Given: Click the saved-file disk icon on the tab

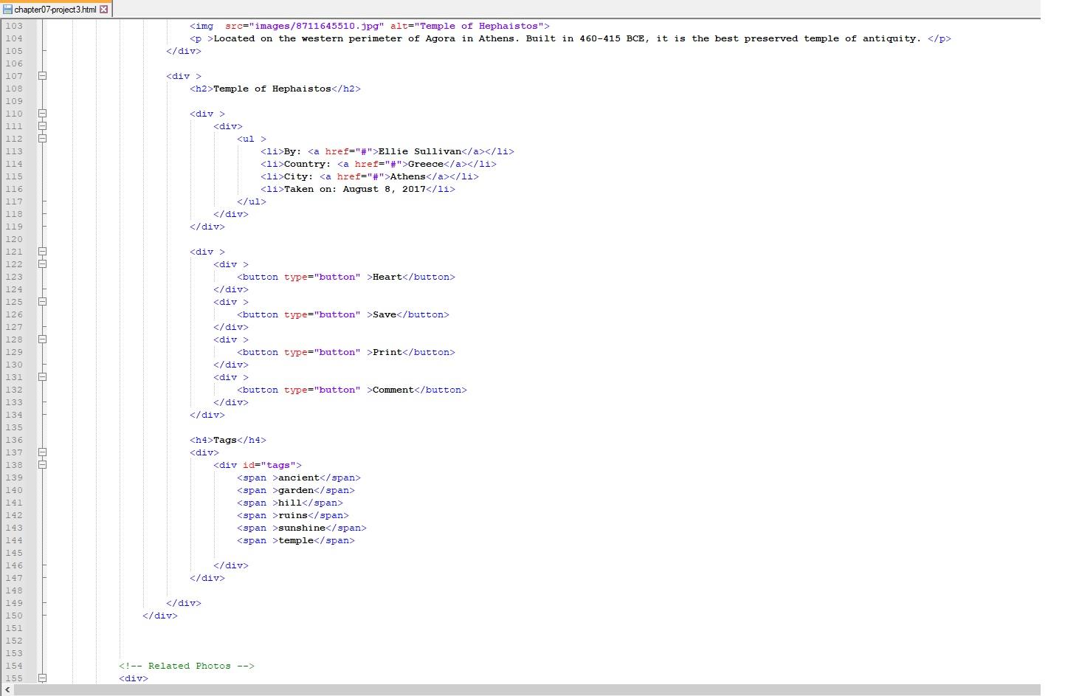Looking at the screenshot, I should point(7,10).
